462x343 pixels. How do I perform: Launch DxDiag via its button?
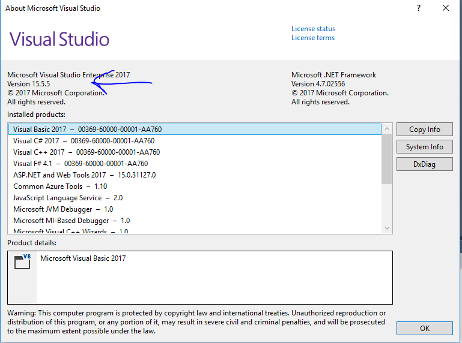(424, 164)
